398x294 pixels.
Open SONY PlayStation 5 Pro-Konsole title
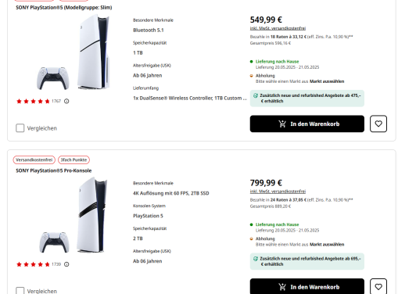point(54,170)
